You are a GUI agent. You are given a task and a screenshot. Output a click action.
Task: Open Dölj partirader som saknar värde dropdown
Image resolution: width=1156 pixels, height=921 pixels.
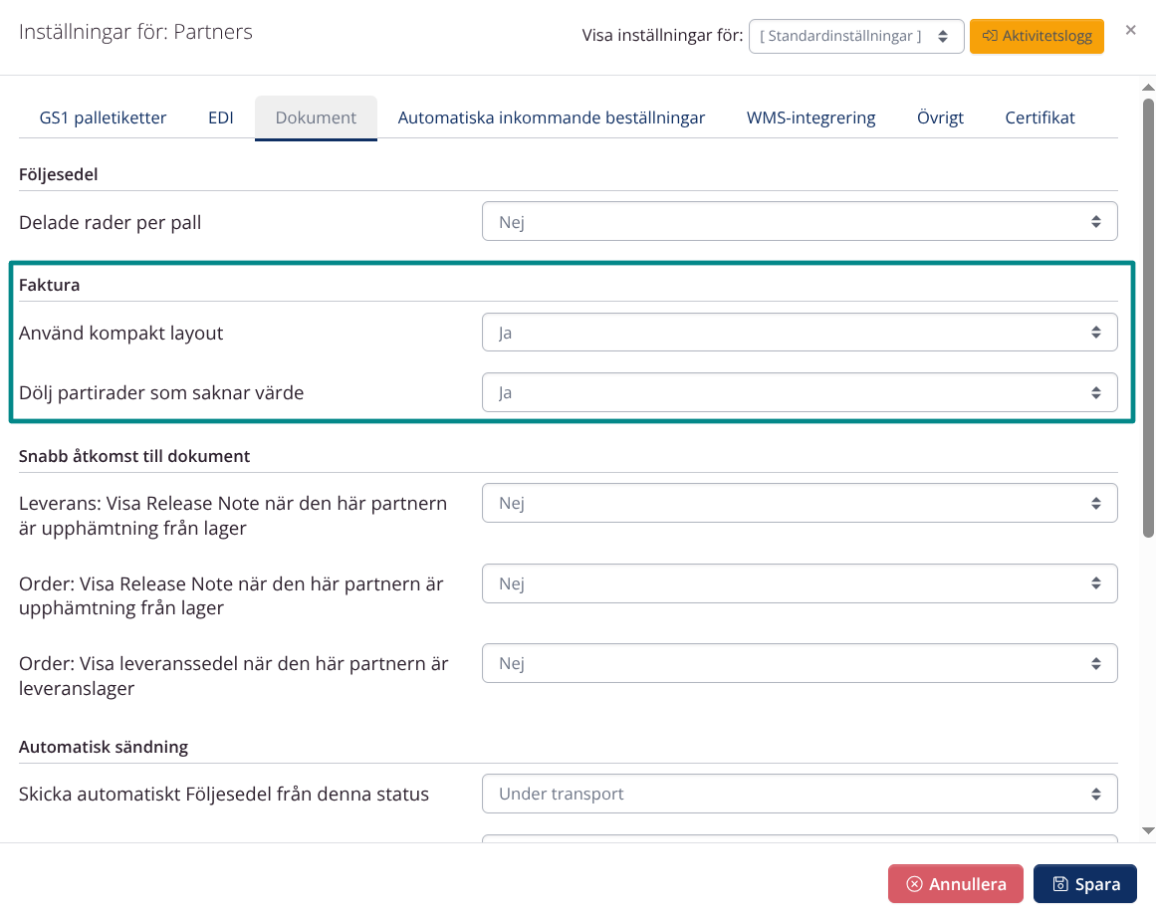point(799,392)
